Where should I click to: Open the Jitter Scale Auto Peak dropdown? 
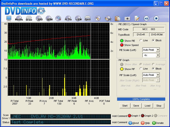(151, 80)
